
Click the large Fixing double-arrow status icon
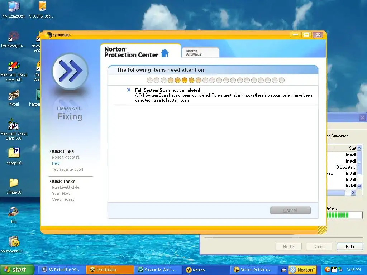[70, 71]
